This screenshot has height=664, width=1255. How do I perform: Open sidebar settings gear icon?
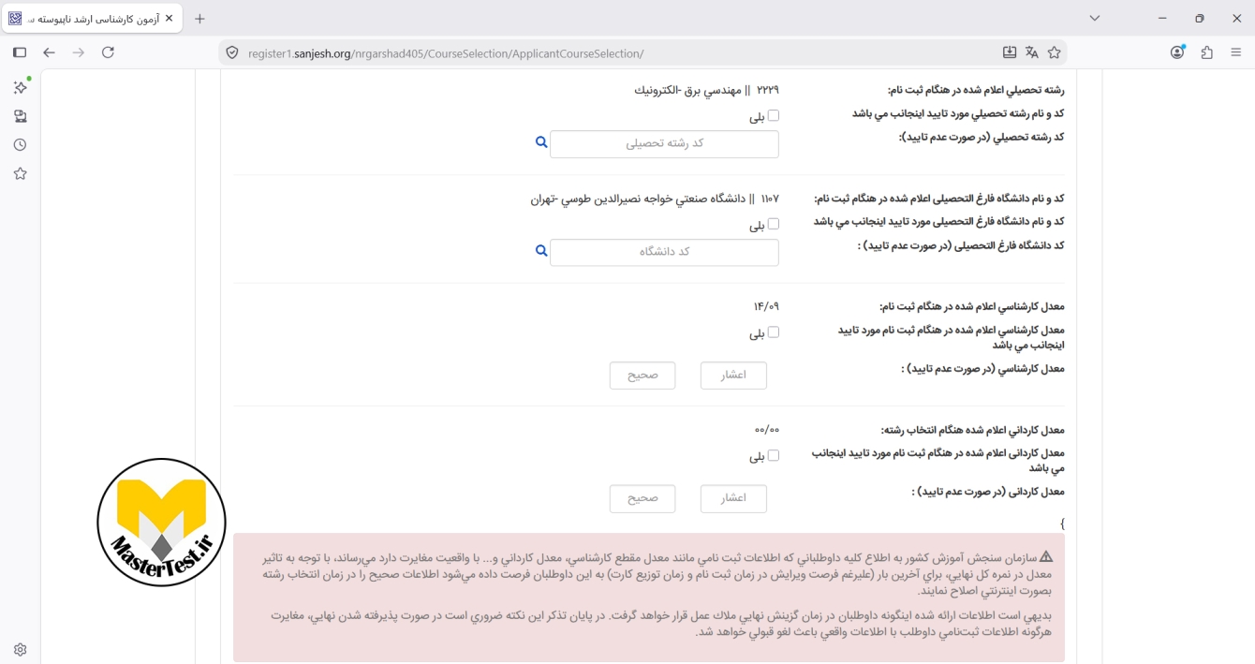(20, 649)
